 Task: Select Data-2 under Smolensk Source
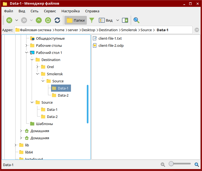[63, 95]
